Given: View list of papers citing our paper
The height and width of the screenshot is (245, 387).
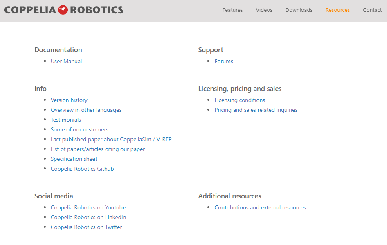Looking at the screenshot, I should coord(98,149).
